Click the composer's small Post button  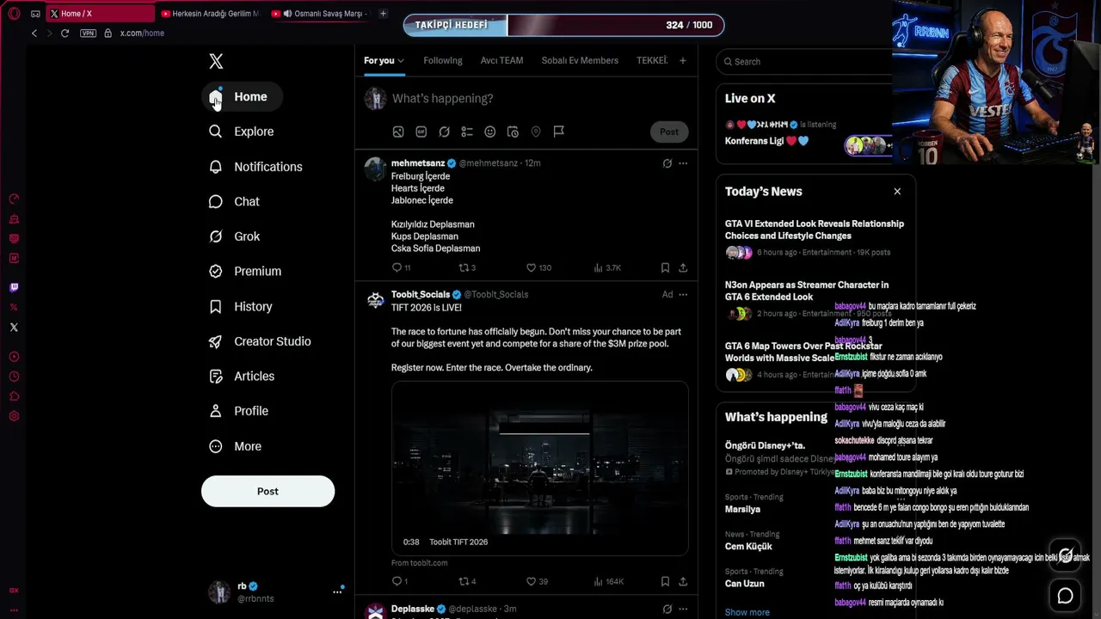click(669, 132)
